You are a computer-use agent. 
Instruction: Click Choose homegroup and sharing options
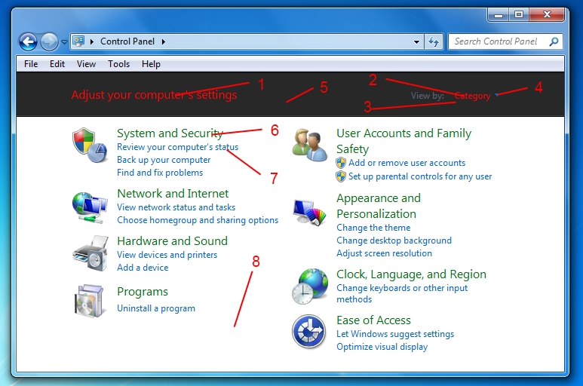(198, 220)
